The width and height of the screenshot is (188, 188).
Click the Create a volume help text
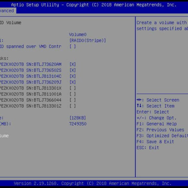(162, 26)
